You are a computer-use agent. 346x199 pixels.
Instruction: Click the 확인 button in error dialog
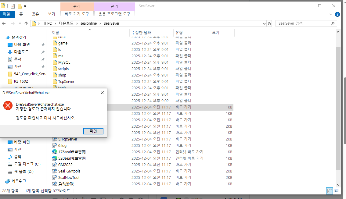click(x=93, y=131)
